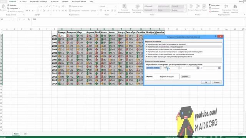Click the 2014 row label cell
The image size is (246, 138).
click(x=54, y=84)
